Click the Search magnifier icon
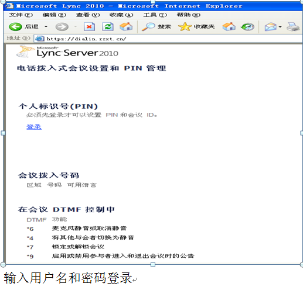Viewport: 303px width, 290px height. click(x=148, y=27)
